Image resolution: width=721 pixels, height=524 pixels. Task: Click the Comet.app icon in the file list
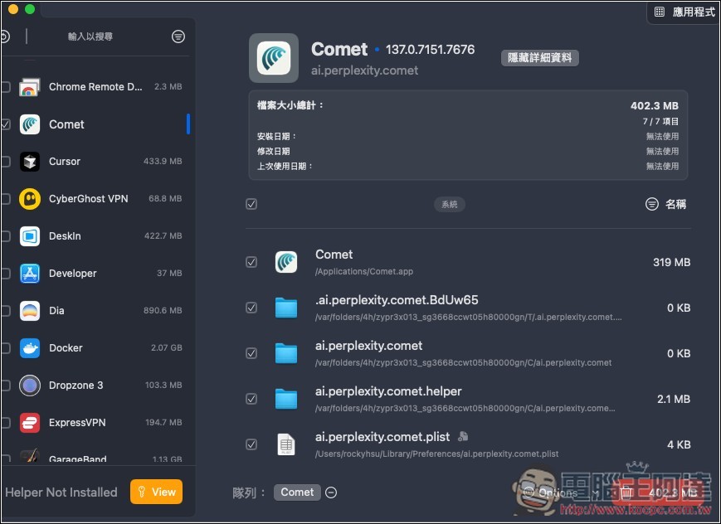286,262
